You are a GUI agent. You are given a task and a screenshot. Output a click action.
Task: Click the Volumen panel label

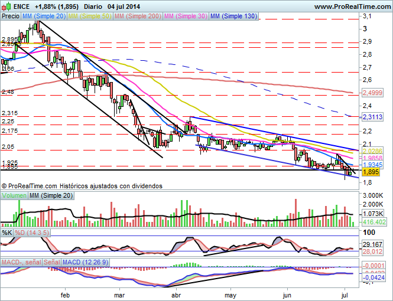pos(14,195)
